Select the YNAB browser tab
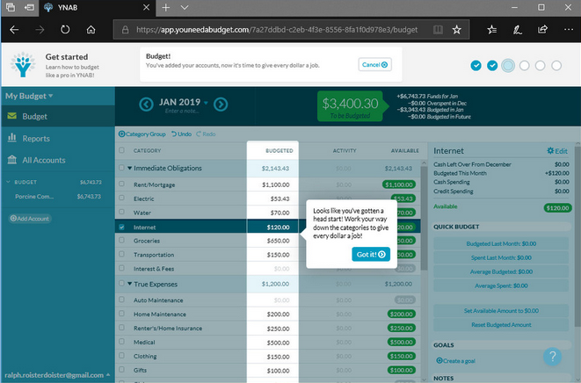 pyautogui.click(x=97, y=7)
